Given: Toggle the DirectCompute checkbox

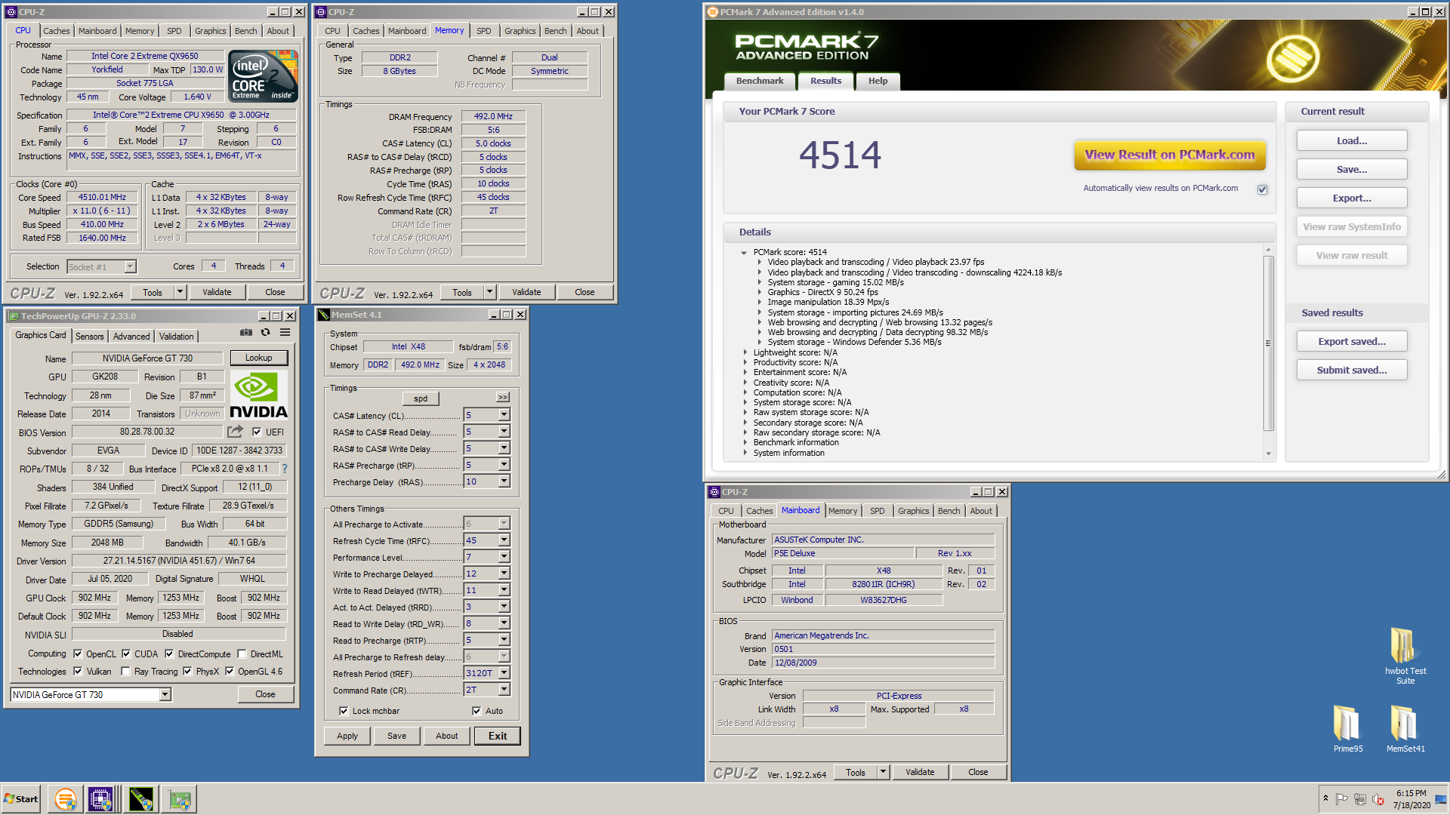Looking at the screenshot, I should (169, 654).
